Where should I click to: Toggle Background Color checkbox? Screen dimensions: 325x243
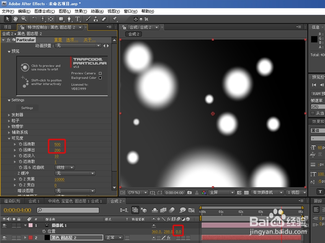point(100,78)
